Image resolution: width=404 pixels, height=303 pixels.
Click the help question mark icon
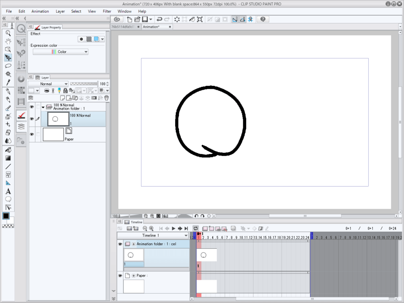coord(263,19)
